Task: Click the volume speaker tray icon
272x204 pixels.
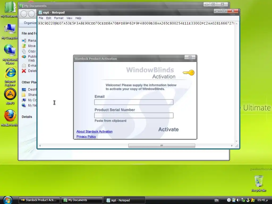Action: (x=239, y=200)
